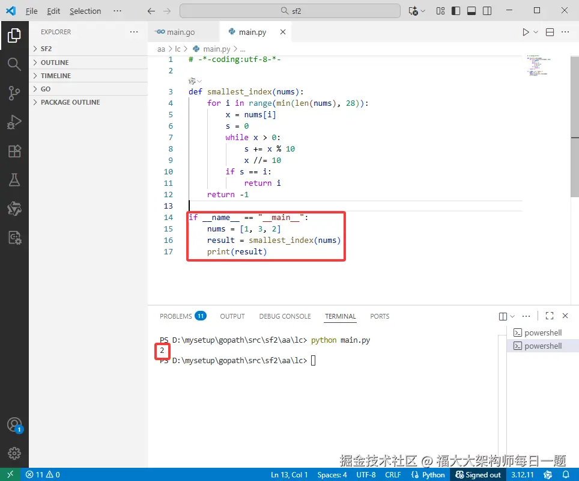Toggle the bottom Panel visibility
This screenshot has width=579, height=481.
click(x=471, y=11)
